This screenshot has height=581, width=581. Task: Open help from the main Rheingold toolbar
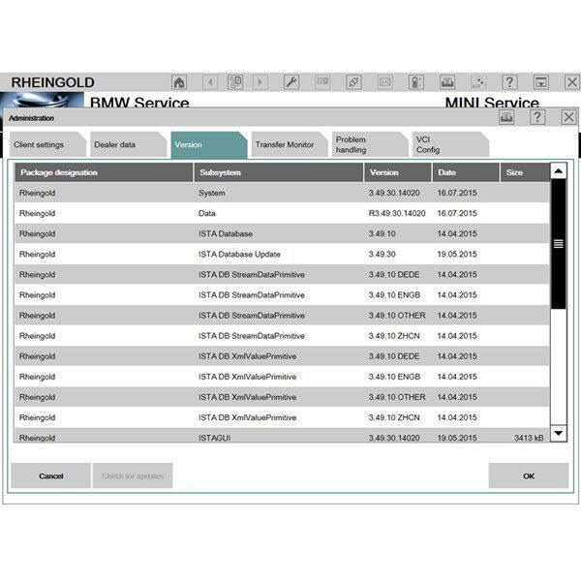pos(509,82)
